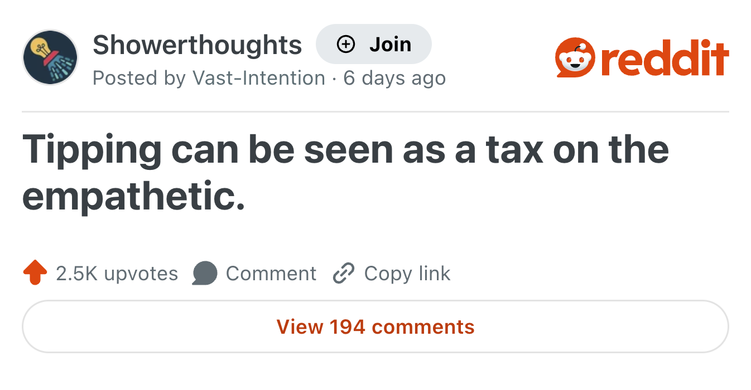Click the word "empathetic." in the title
The image size is (751, 390).
(x=134, y=197)
